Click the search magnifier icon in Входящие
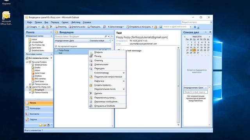This screenshot has height=140, width=250. (106, 37)
